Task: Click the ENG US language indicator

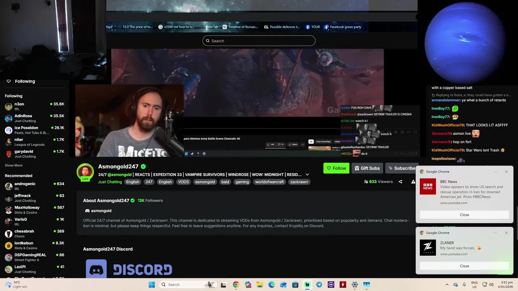Action: pos(474,285)
